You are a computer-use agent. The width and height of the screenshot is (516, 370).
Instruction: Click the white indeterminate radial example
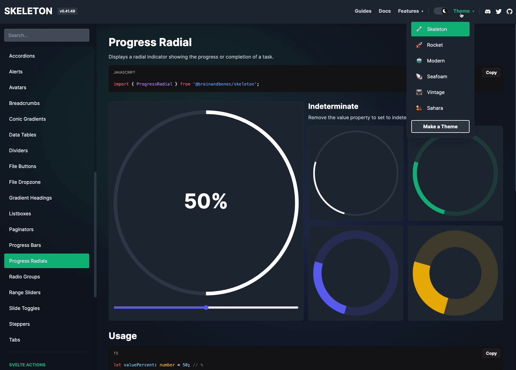pyautogui.click(x=356, y=173)
